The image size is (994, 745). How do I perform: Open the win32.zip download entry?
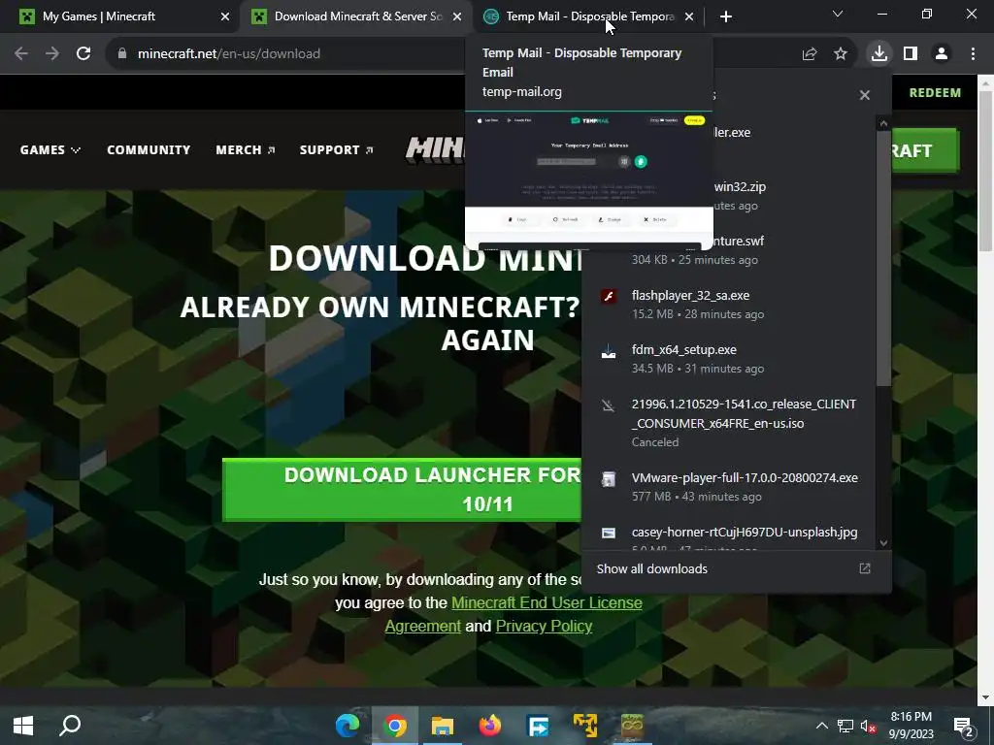click(794, 196)
